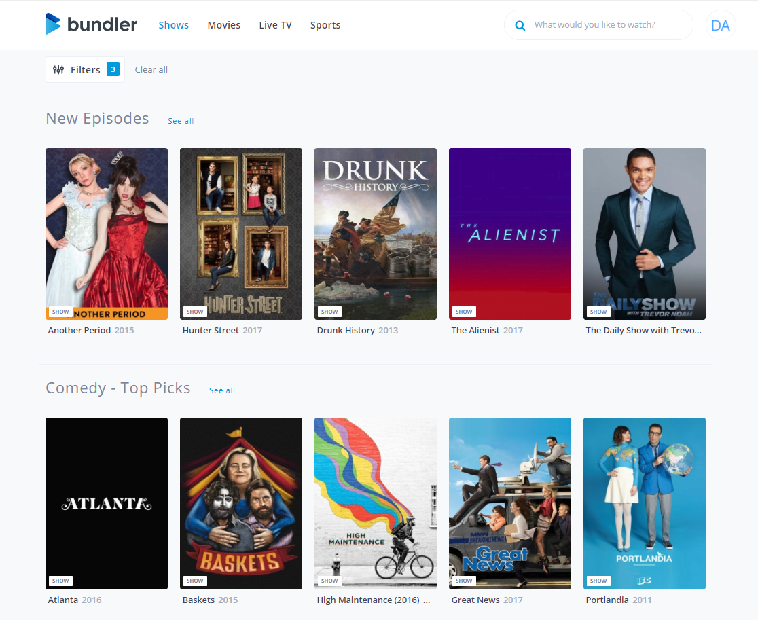Viewport: 758px width, 620px height.
Task: Open the Filters panel showing 3 active filters
Action: 85,69
